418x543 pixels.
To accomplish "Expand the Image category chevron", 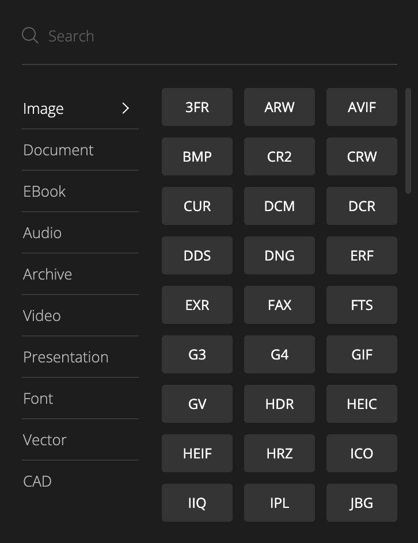I will coord(126,108).
